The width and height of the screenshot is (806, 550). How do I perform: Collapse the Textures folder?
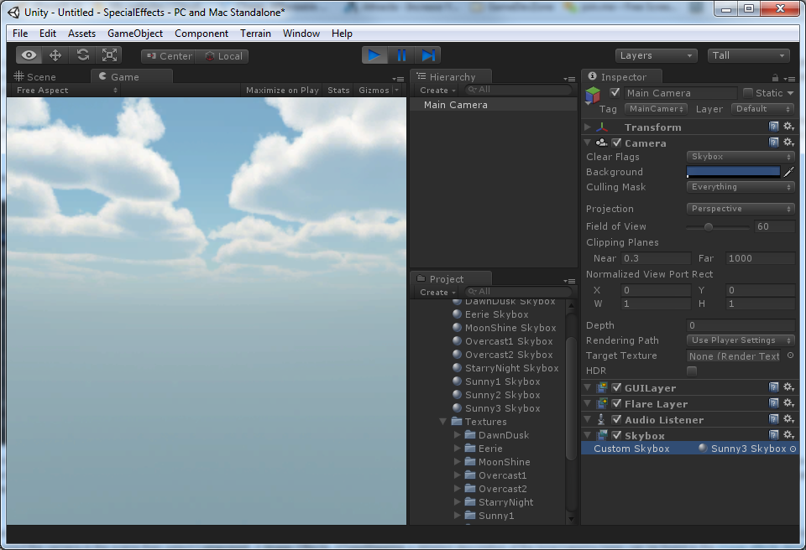click(442, 422)
